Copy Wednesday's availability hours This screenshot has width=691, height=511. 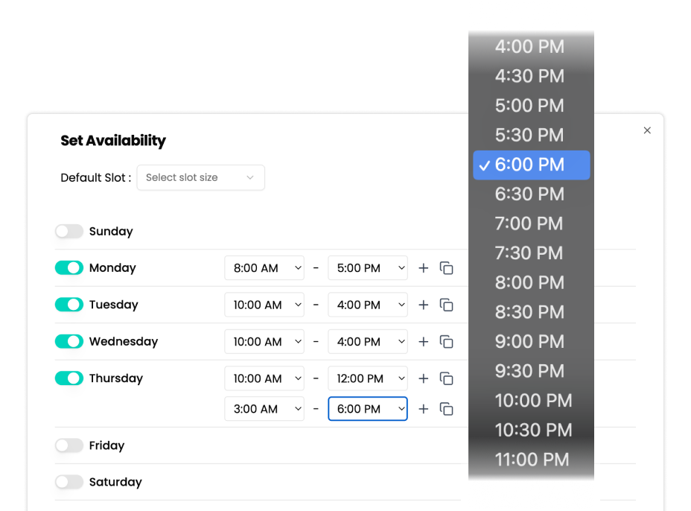447,342
